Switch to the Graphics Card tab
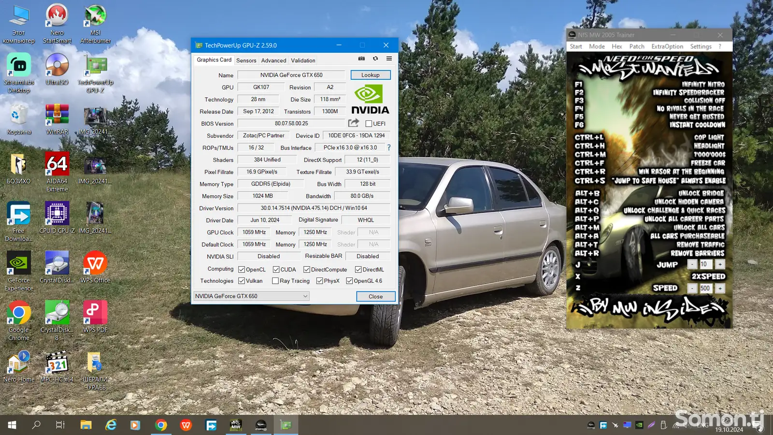The height and width of the screenshot is (435, 773). tap(214, 59)
